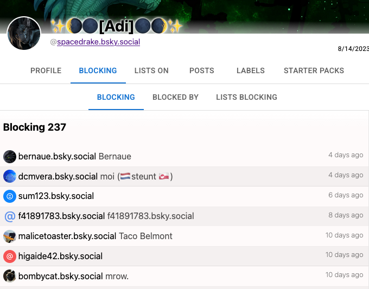
Task: Click the dcmvera.bsky.social avatar icon
Action: pos(10,176)
